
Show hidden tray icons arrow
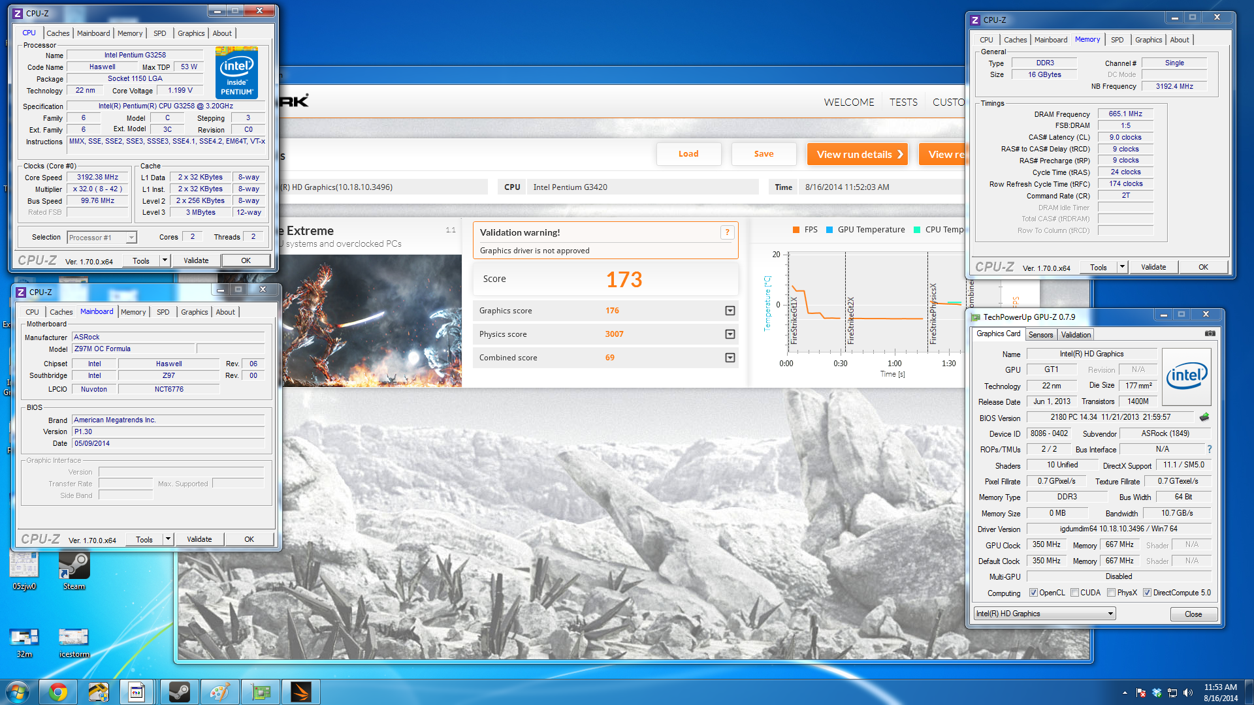tap(1125, 693)
